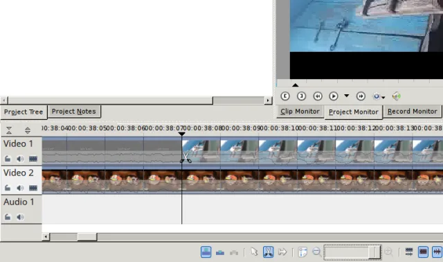Switch to the Project Tree tab

point(24,112)
